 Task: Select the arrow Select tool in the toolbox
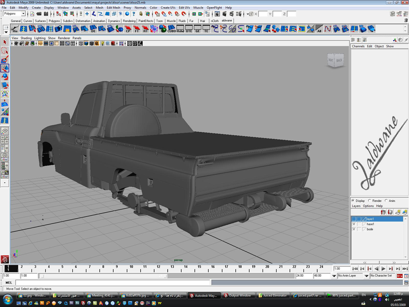point(4,42)
